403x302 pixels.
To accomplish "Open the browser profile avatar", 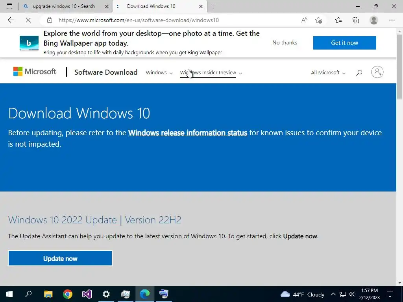I will 374,20.
